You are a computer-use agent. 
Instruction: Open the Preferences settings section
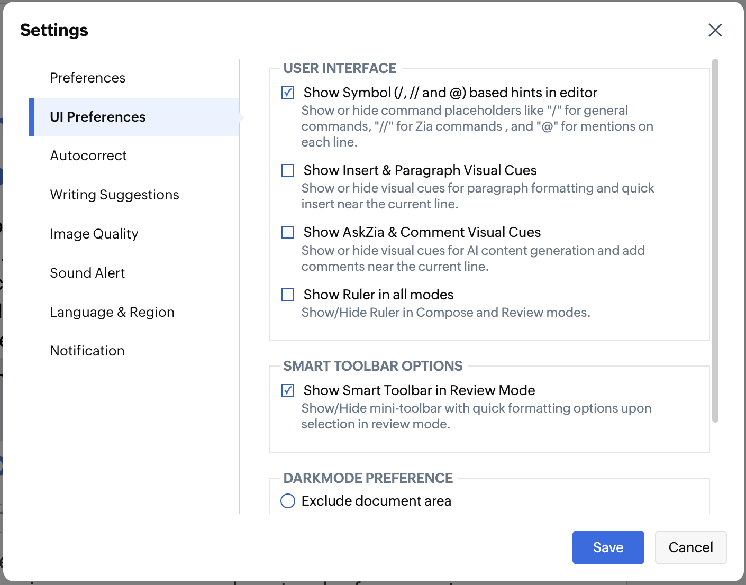[88, 78]
